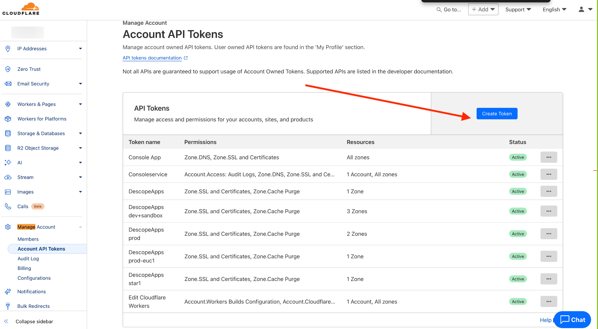The height and width of the screenshot is (329, 598).
Task: Open the Support menu
Action: pos(518,9)
